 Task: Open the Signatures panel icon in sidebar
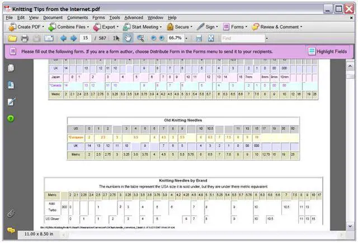pyautogui.click(x=11, y=102)
